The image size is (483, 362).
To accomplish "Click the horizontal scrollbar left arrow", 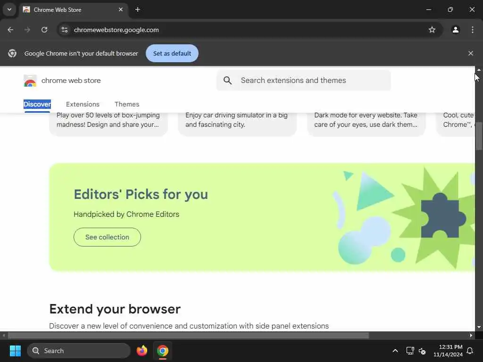I will pyautogui.click(x=4, y=336).
